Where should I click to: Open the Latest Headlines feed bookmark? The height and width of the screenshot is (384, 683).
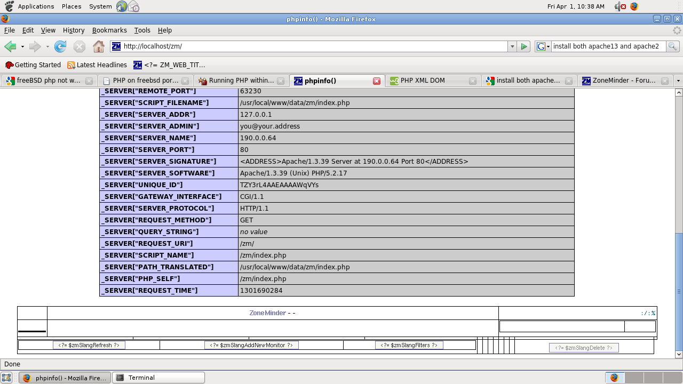(x=97, y=65)
